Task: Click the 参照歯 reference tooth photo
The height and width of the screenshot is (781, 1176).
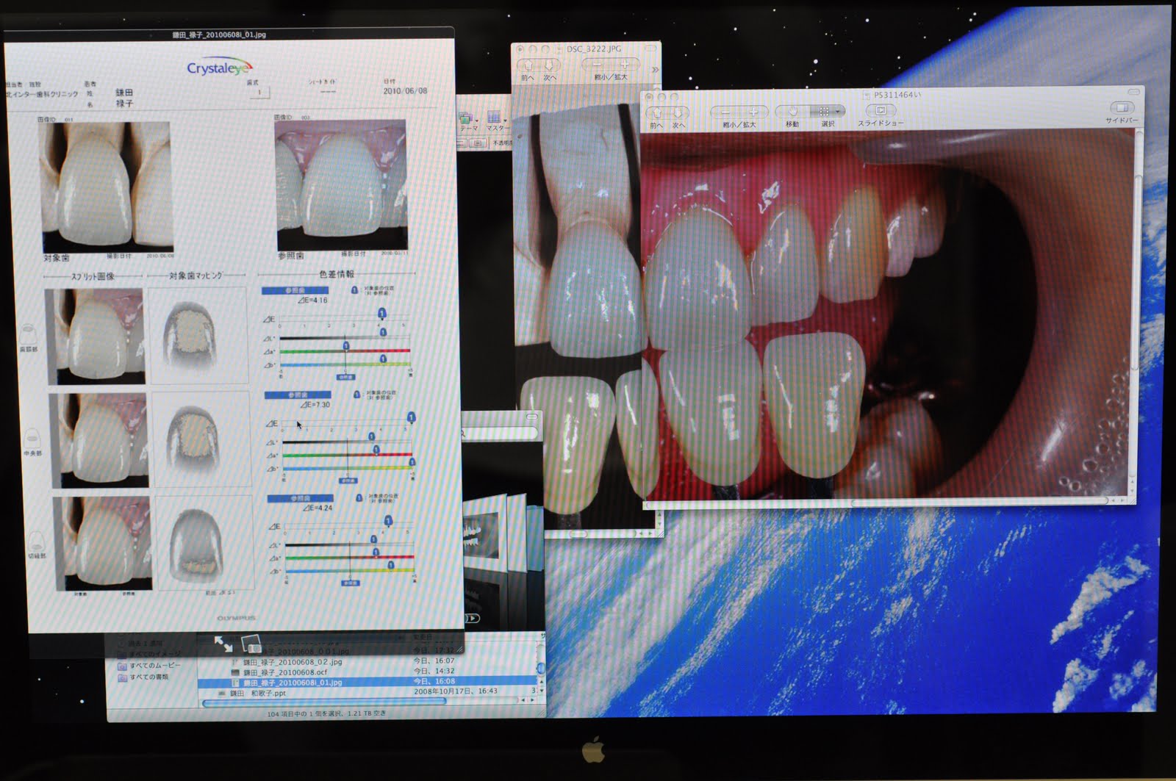Action: pos(341,185)
